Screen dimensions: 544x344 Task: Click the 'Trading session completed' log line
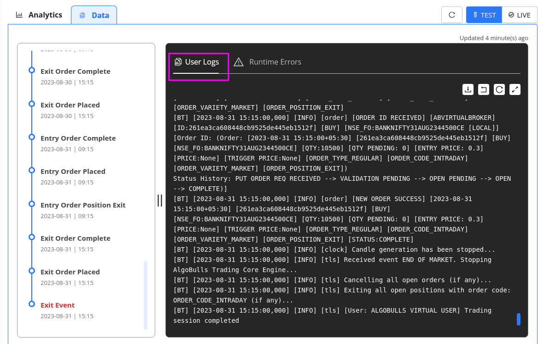click(333, 315)
